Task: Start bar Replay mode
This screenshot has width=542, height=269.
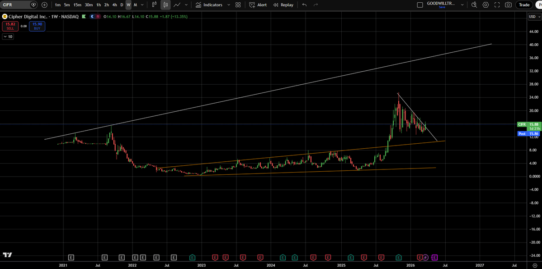Action: click(x=283, y=5)
